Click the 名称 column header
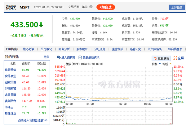186x126 pixels. point(13,64)
